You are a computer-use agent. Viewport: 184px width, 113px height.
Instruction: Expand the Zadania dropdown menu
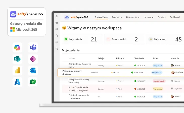pos(117,17)
